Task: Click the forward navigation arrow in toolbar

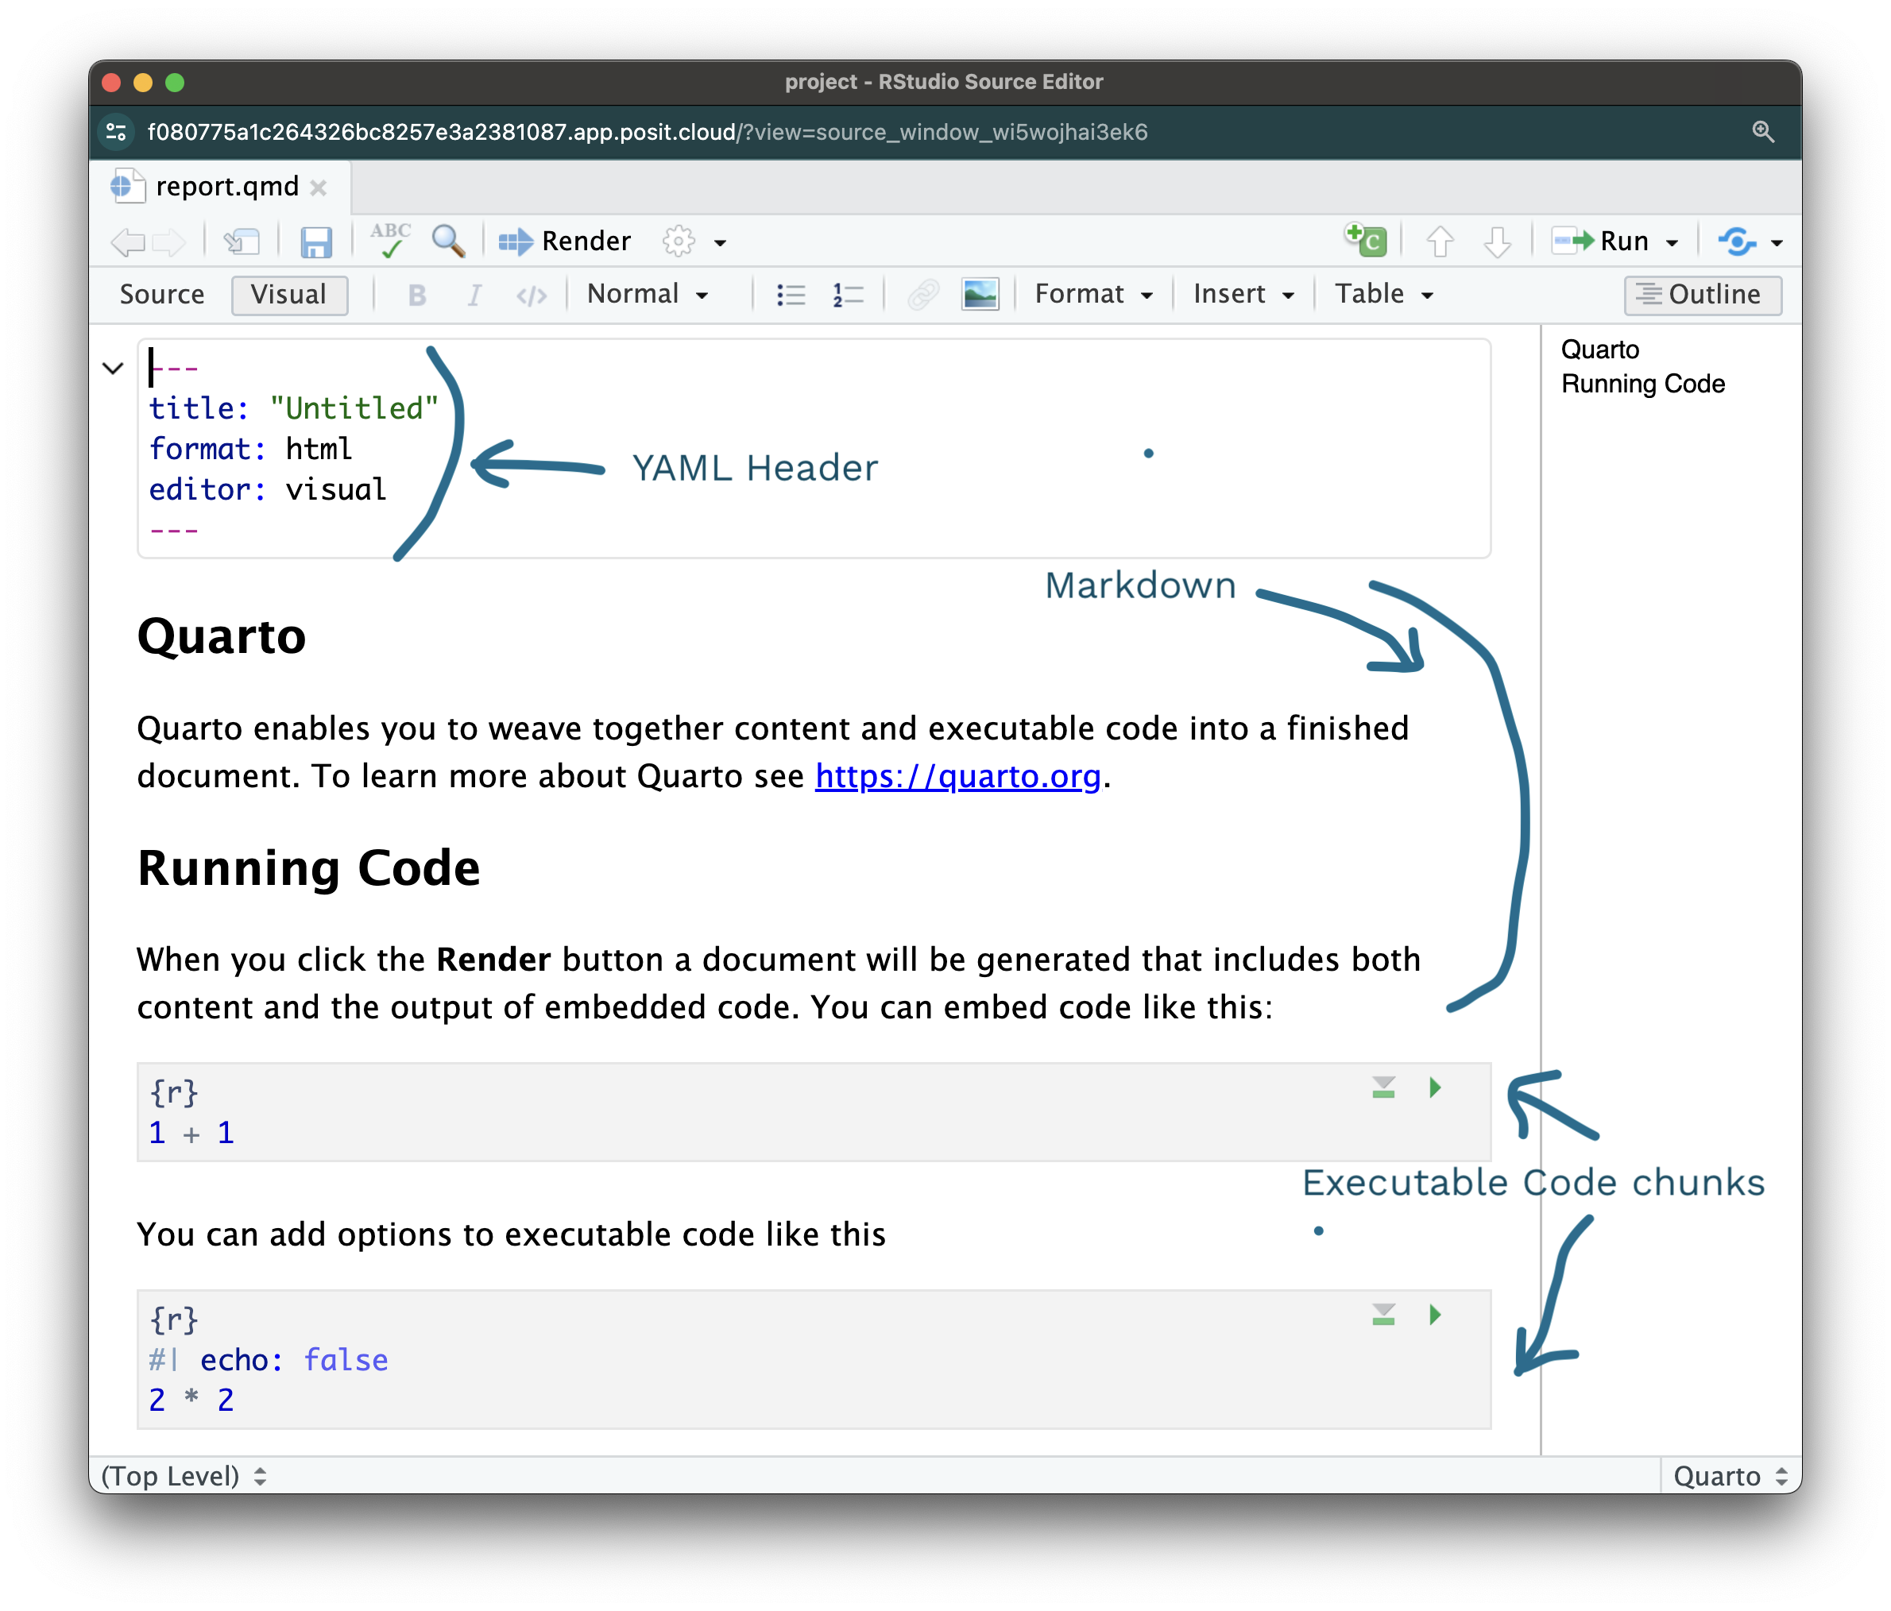Action: 168,241
